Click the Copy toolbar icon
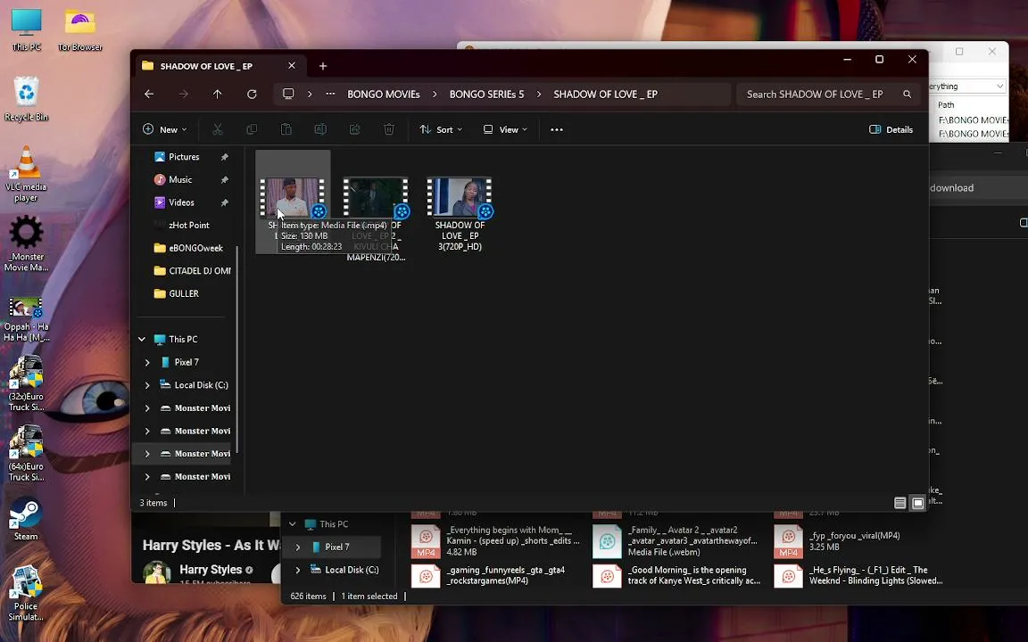This screenshot has width=1028, height=642. (252, 129)
